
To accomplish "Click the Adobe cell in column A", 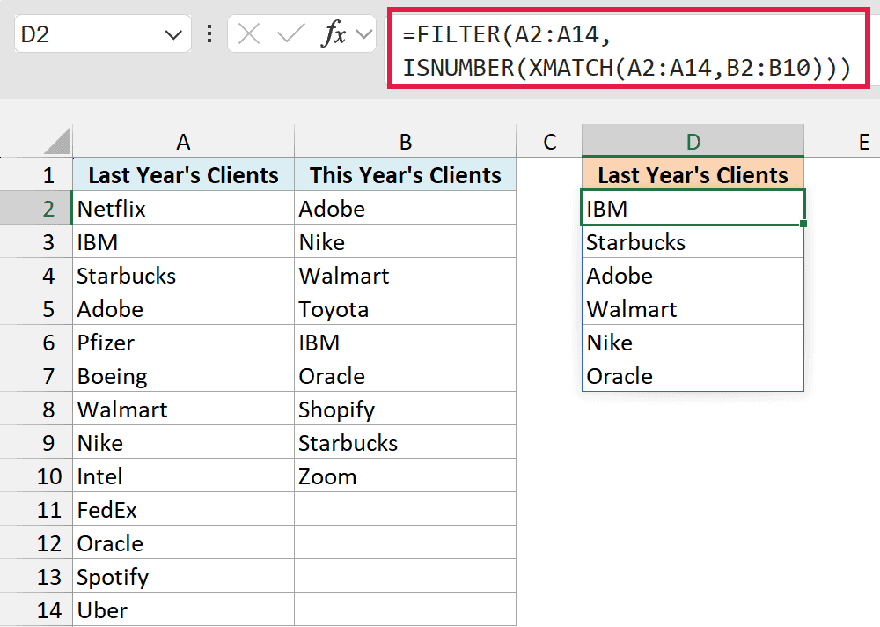I will coord(183,308).
